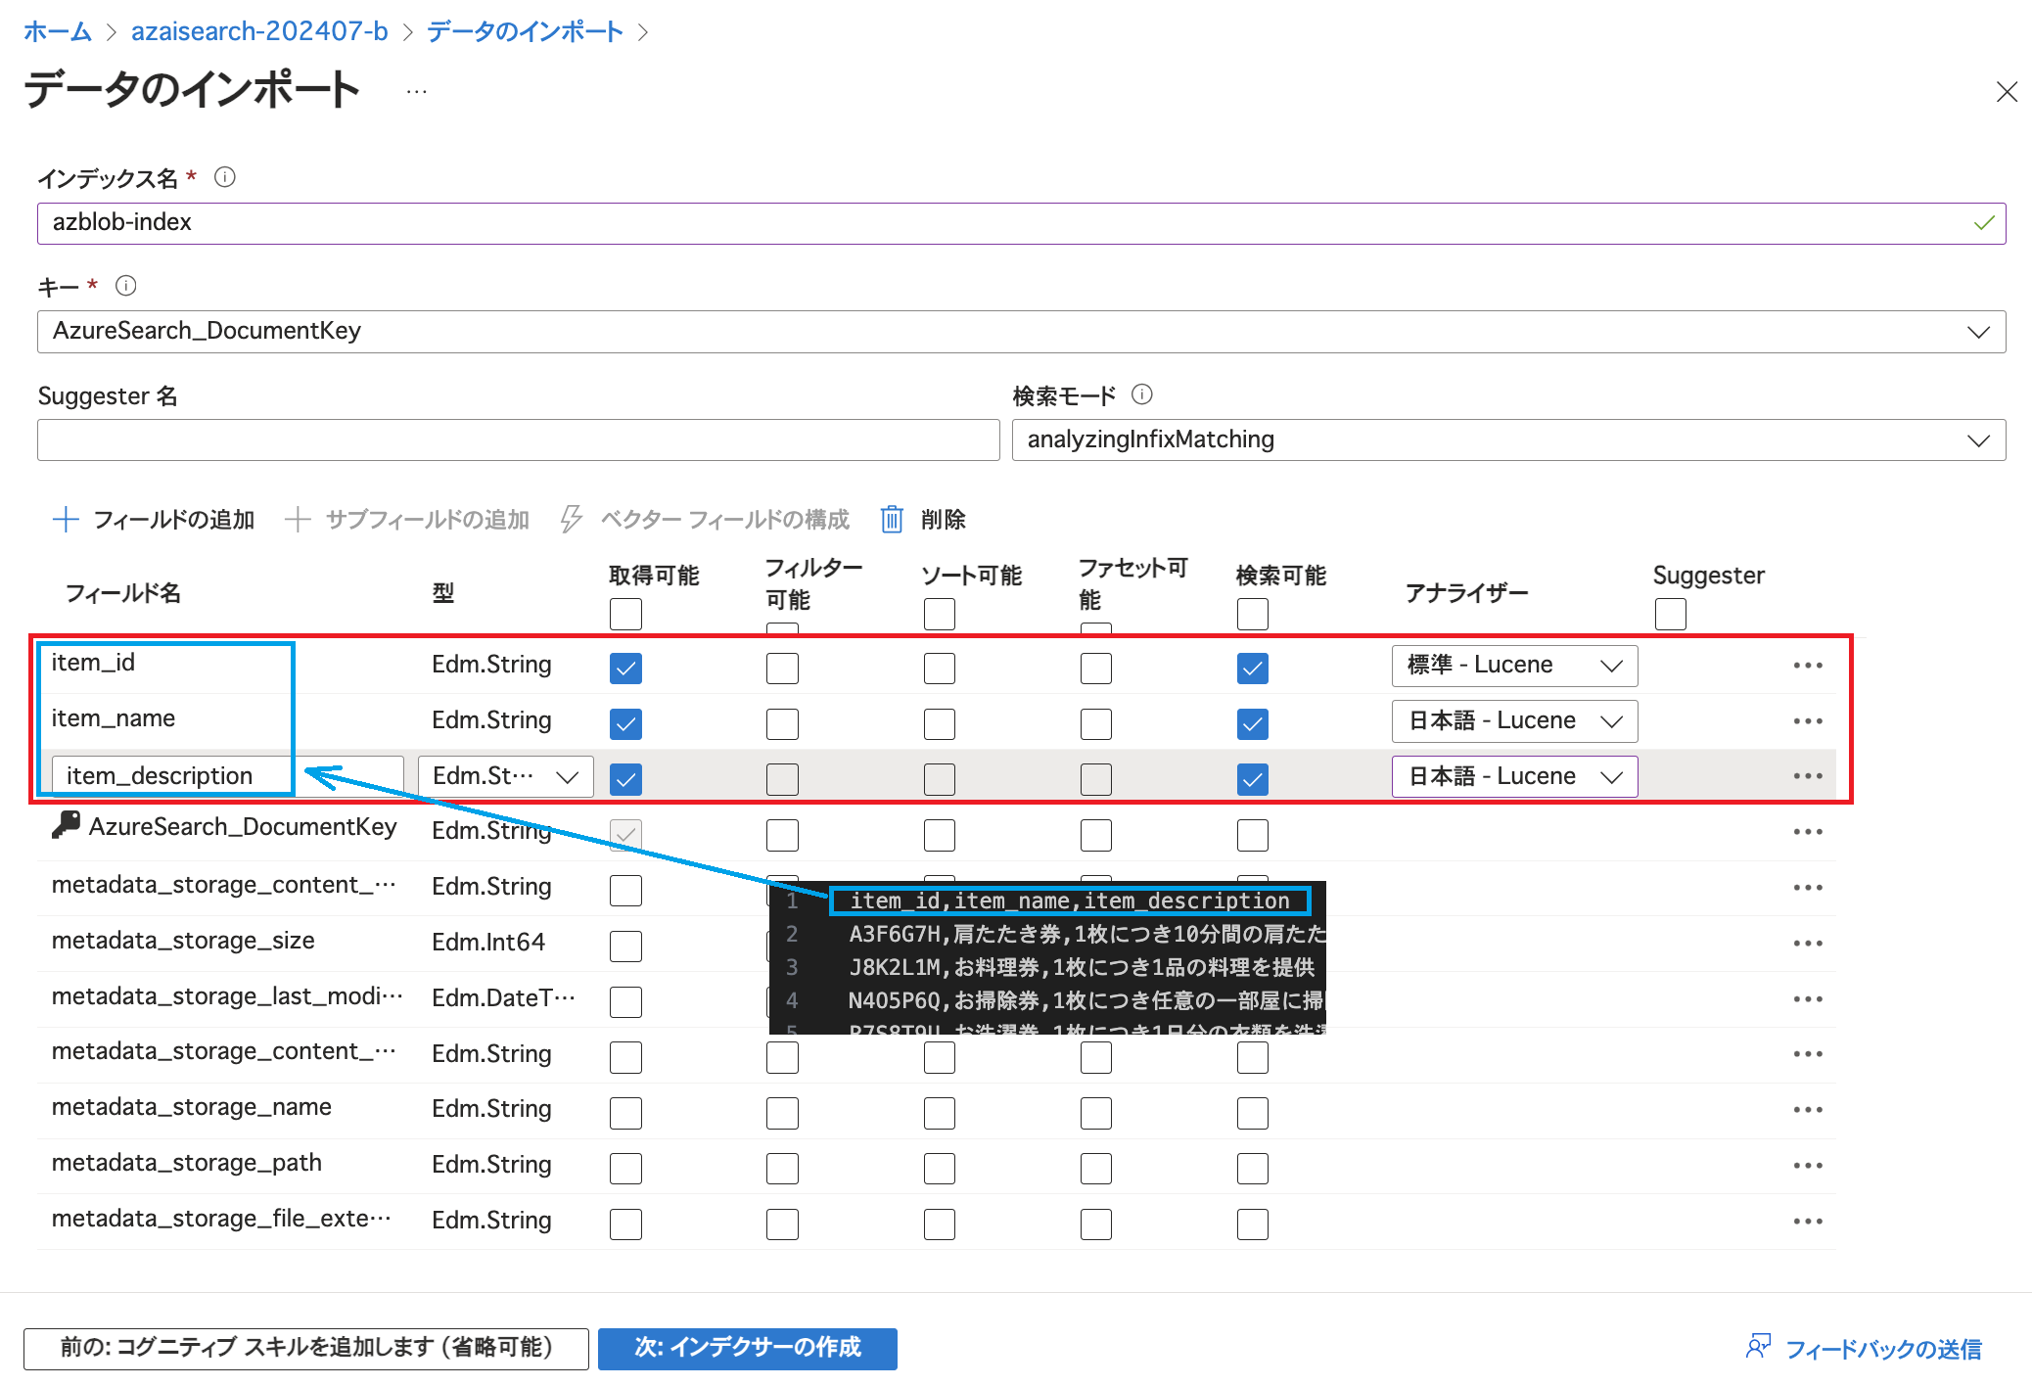
Task: Go to ホーム breadcrumb
Action: coord(57,31)
